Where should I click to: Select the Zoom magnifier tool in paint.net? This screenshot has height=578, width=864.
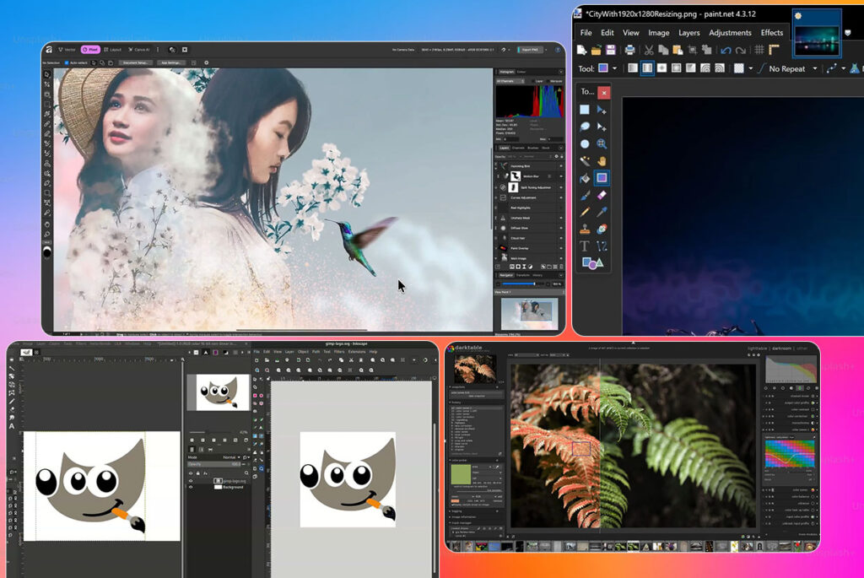pyautogui.click(x=602, y=143)
